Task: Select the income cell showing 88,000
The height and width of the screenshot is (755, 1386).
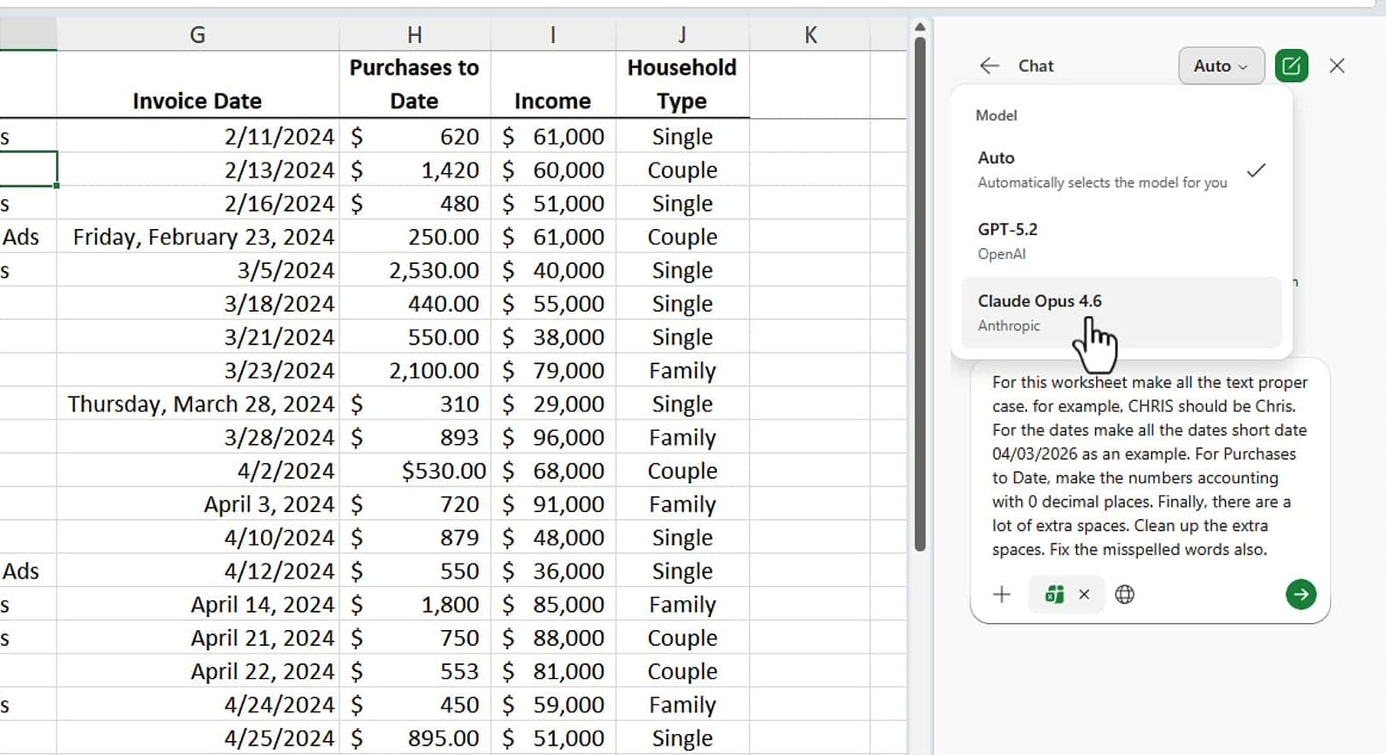Action: 553,638
